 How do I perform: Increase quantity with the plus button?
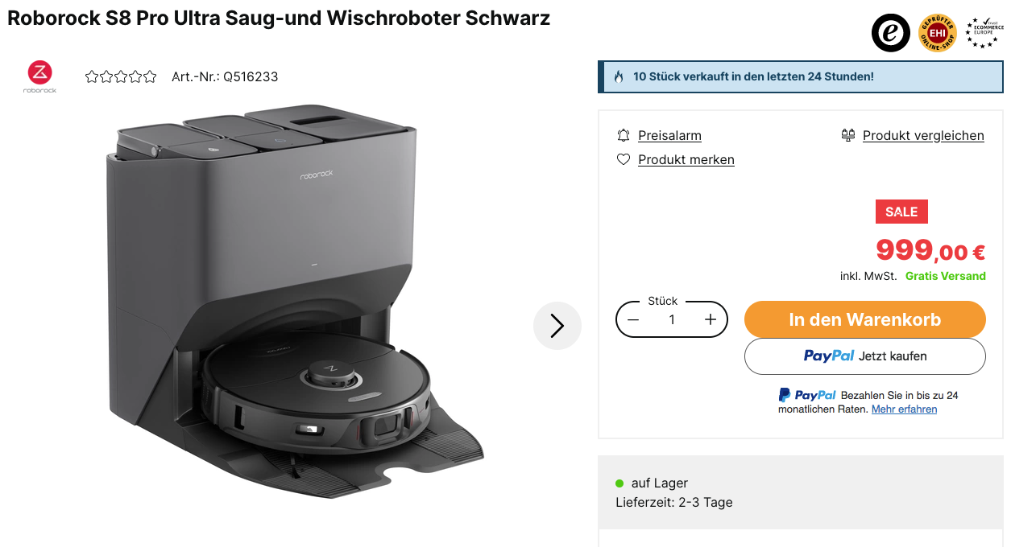710,320
